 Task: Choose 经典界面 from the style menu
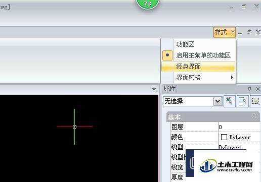tap(198, 67)
